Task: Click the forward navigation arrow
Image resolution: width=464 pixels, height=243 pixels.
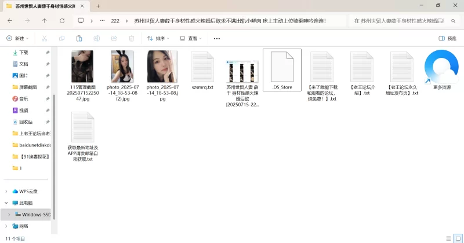Action: (27, 21)
